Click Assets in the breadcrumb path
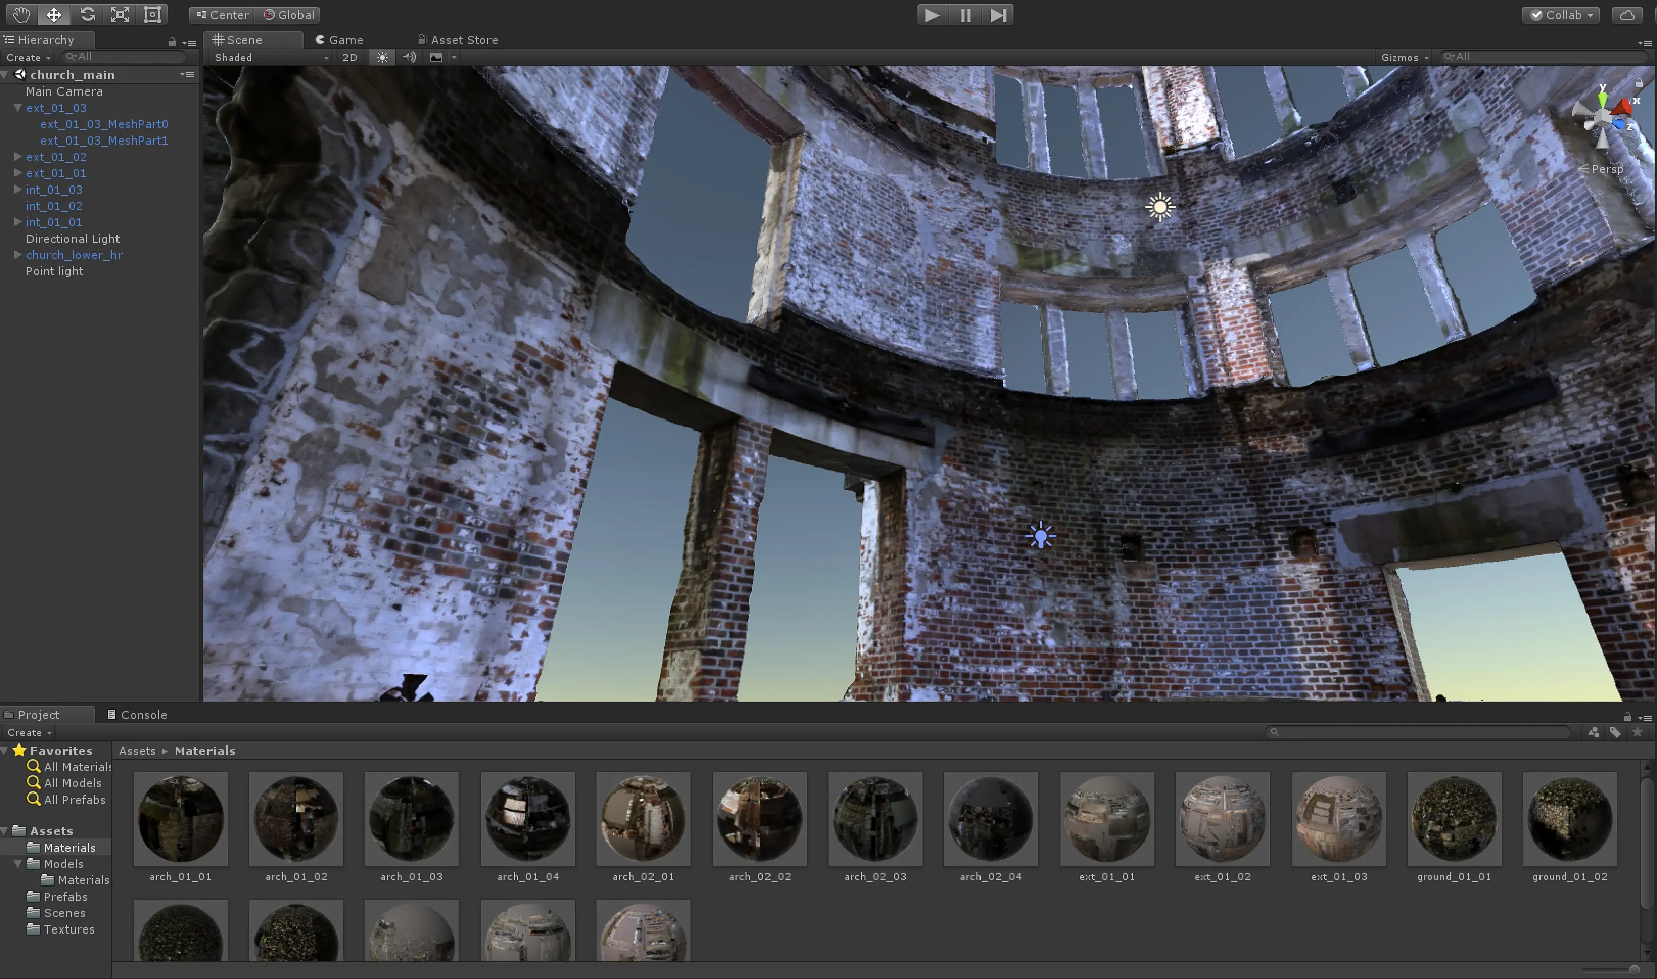 pyautogui.click(x=137, y=751)
